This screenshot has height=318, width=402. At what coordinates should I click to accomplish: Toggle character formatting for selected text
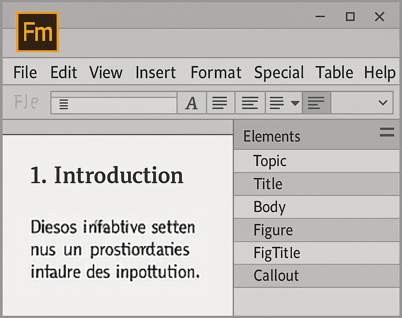point(192,102)
